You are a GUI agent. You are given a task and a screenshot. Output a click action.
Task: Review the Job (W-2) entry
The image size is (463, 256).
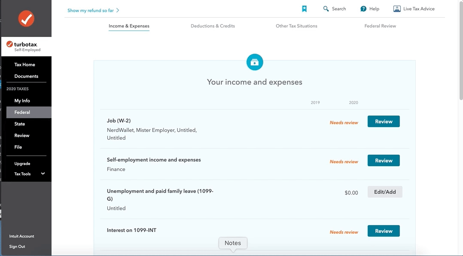[384, 122]
